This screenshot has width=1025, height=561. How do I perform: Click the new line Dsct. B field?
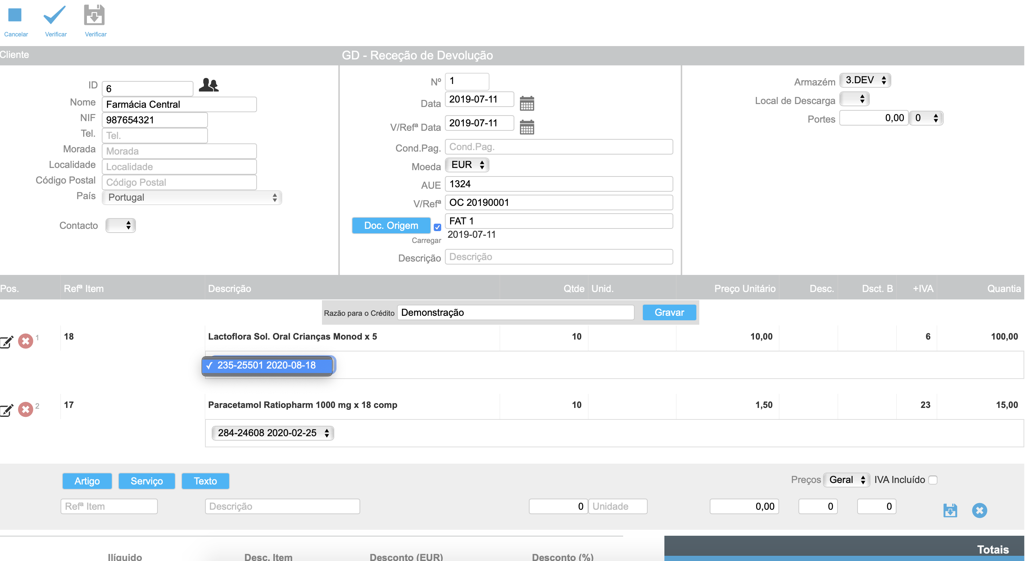pyautogui.click(x=876, y=506)
